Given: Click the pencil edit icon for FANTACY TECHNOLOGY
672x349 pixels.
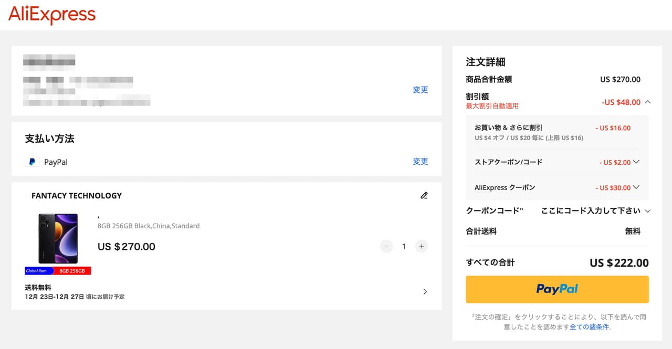Looking at the screenshot, I should point(424,196).
